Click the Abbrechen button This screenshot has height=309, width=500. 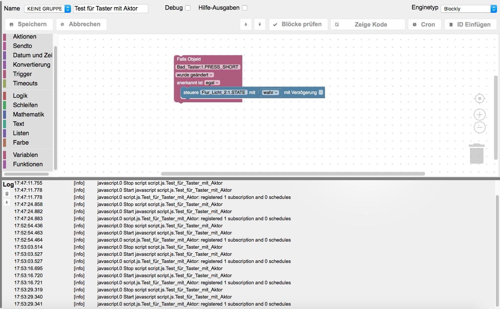(x=81, y=24)
